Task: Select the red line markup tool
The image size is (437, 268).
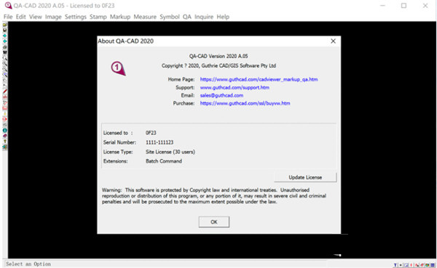Action: click(x=5, y=91)
